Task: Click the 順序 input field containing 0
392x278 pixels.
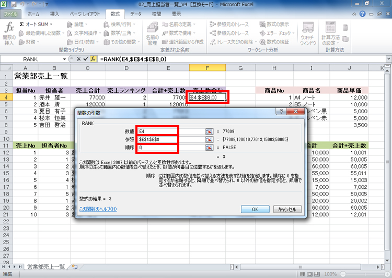Action: [x=171, y=148]
